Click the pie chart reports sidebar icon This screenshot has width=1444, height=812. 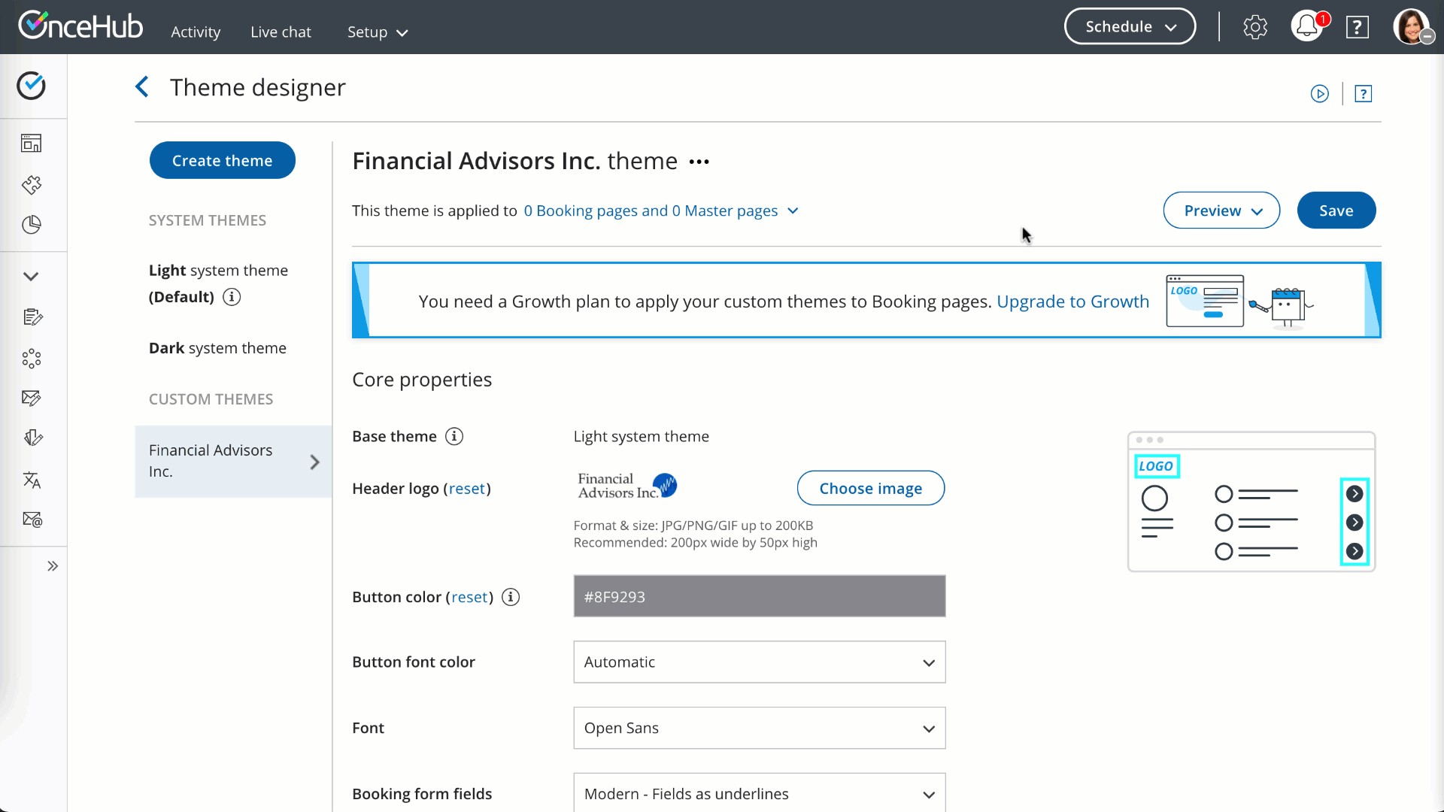pyautogui.click(x=32, y=225)
